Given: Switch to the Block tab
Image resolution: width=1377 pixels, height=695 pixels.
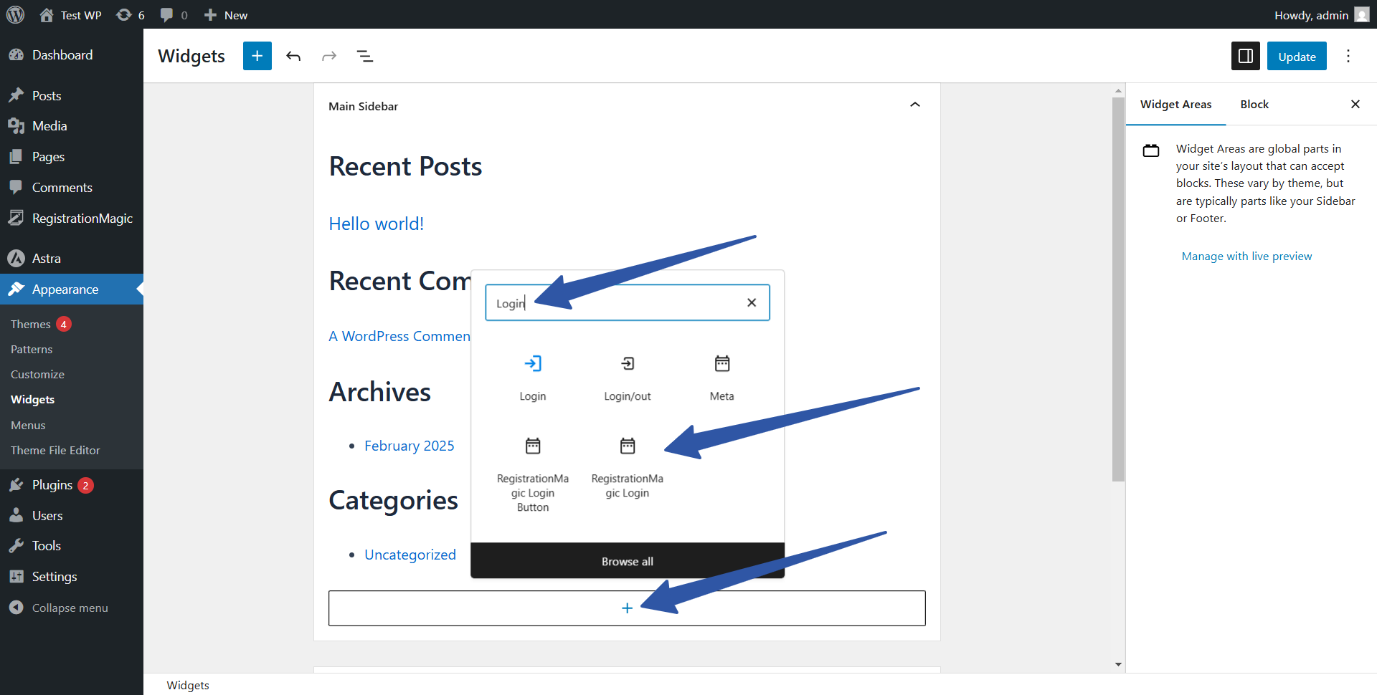Looking at the screenshot, I should click(1254, 105).
